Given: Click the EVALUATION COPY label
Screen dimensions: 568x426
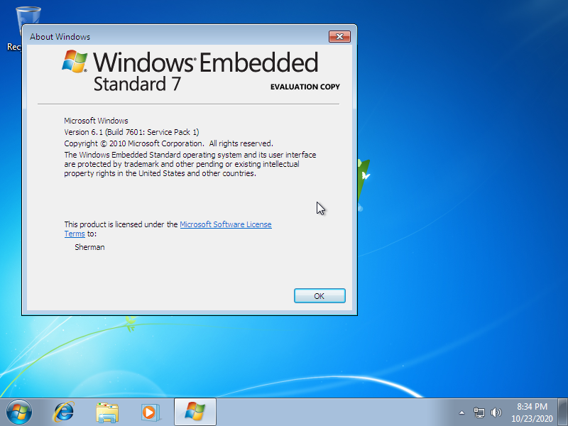Looking at the screenshot, I should [305, 87].
